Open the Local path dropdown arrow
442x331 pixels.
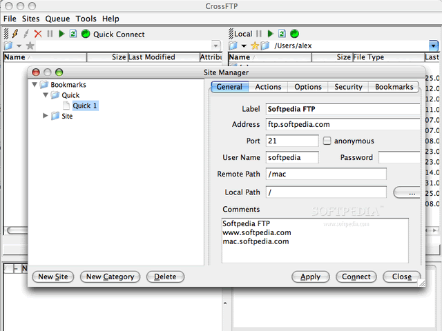coord(434,46)
